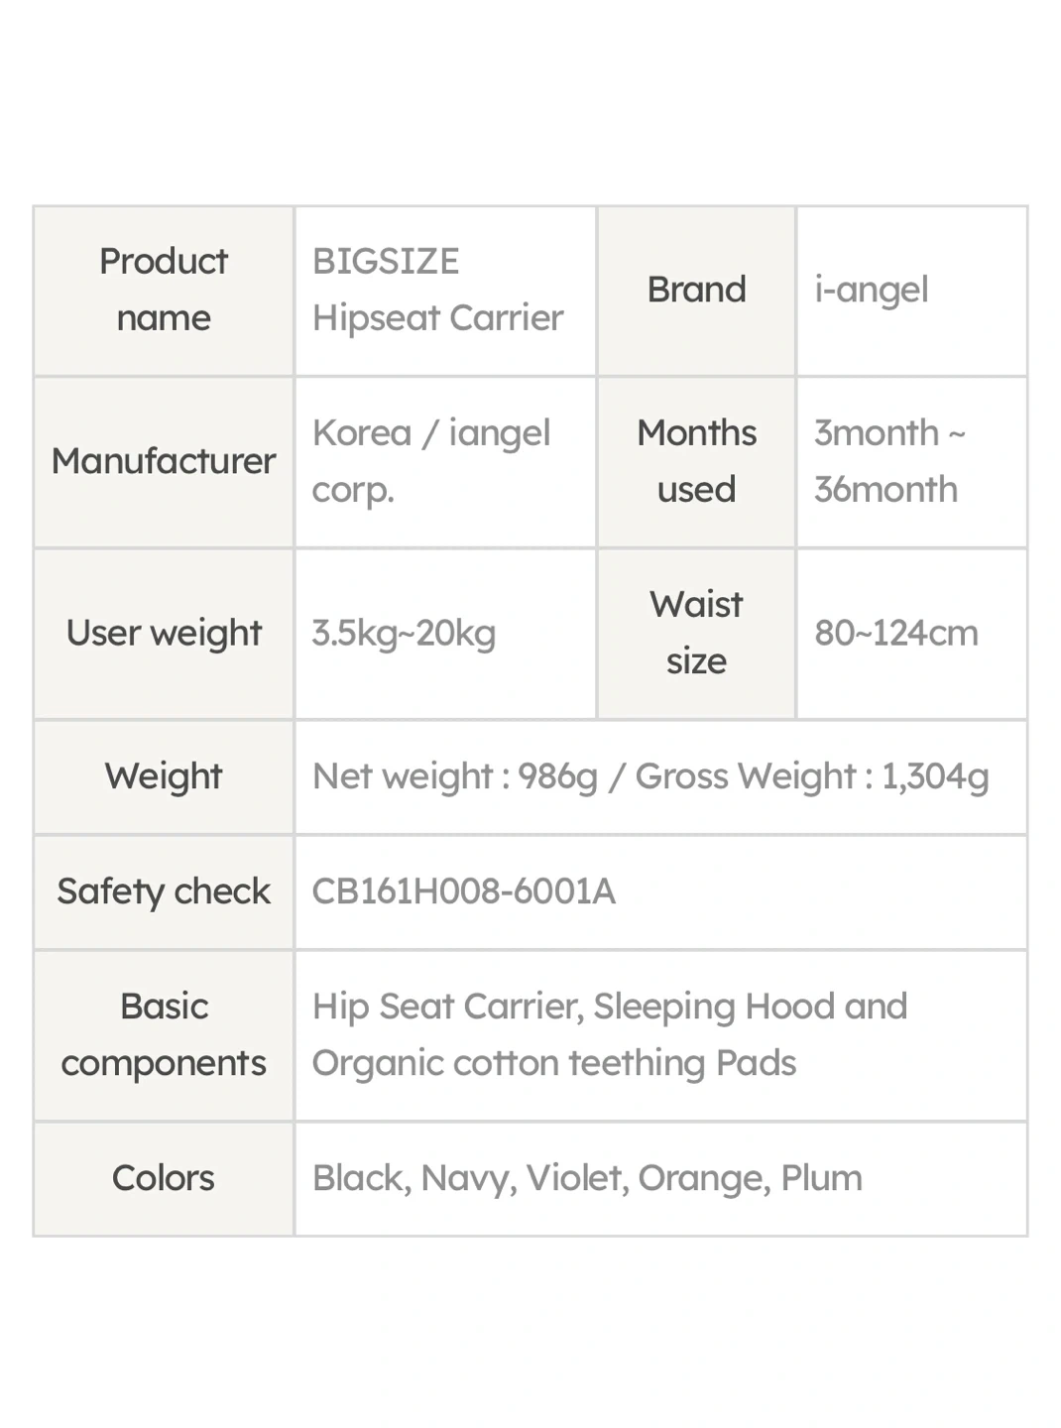Screen dimensions: 1061x1428
Task: Click the Korea / iangel corp. text
Action: [x=431, y=461]
